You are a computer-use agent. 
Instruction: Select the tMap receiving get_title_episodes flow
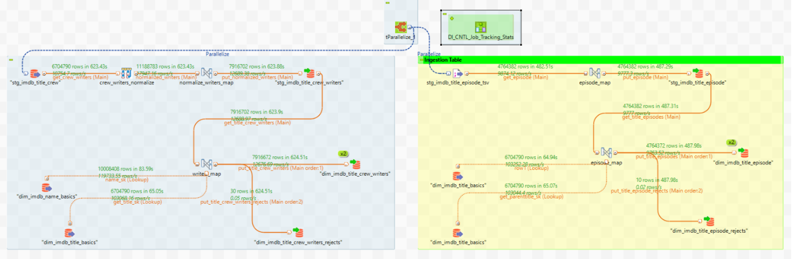coord(606,153)
